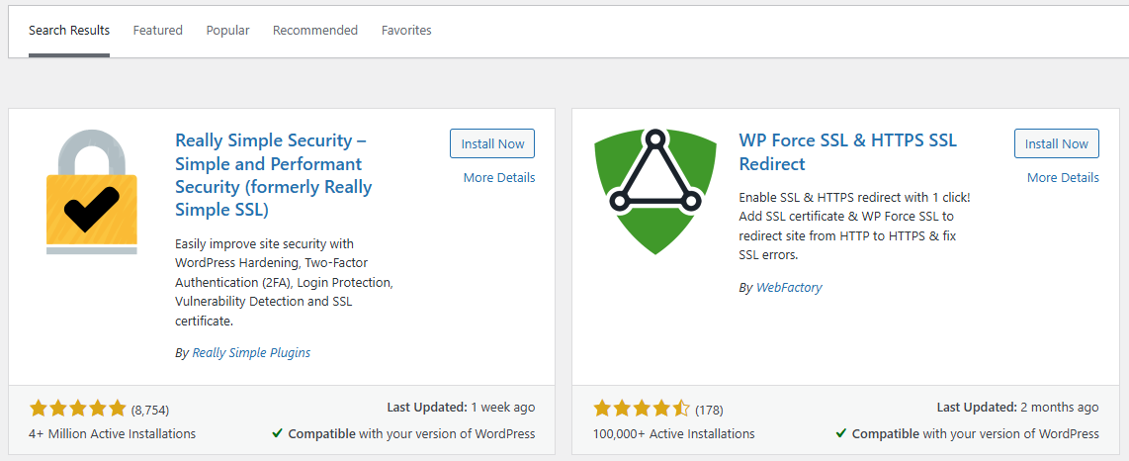1129x461 pixels.
Task: View More Details for WP Force SSL
Action: pyautogui.click(x=1063, y=178)
